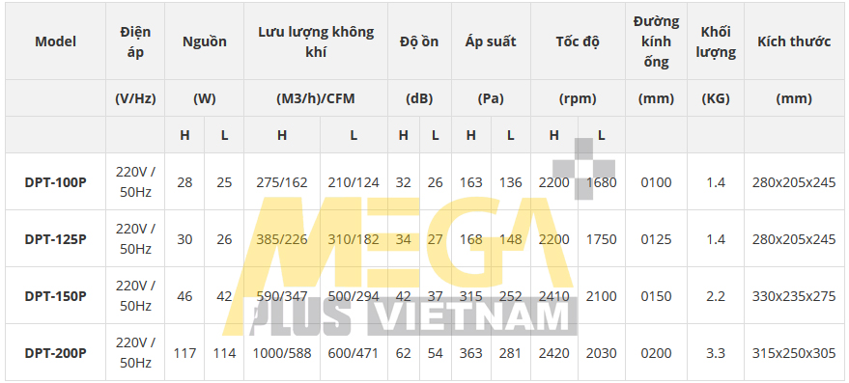Screen dimensions: 849x383
Task: Click the 1000/588 airflow value
Action: 282,353
